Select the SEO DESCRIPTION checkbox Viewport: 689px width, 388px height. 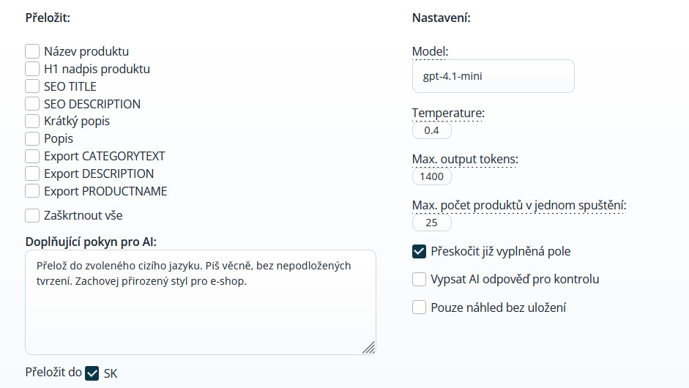(32, 104)
